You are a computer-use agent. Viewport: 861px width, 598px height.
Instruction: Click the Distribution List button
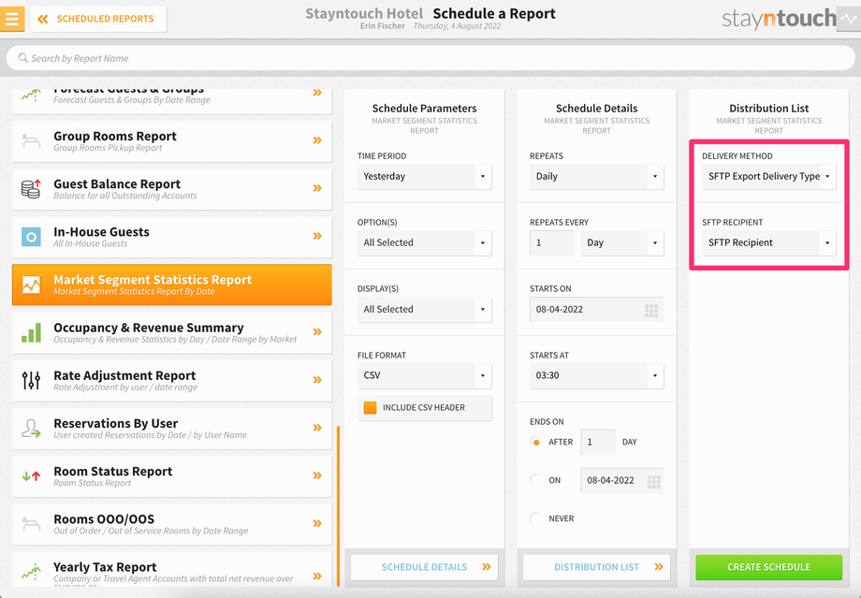point(597,567)
